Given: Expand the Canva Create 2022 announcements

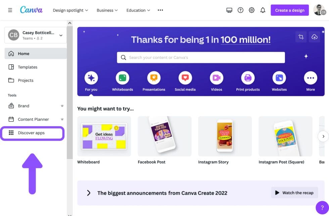Looking at the screenshot, I should (89, 193).
